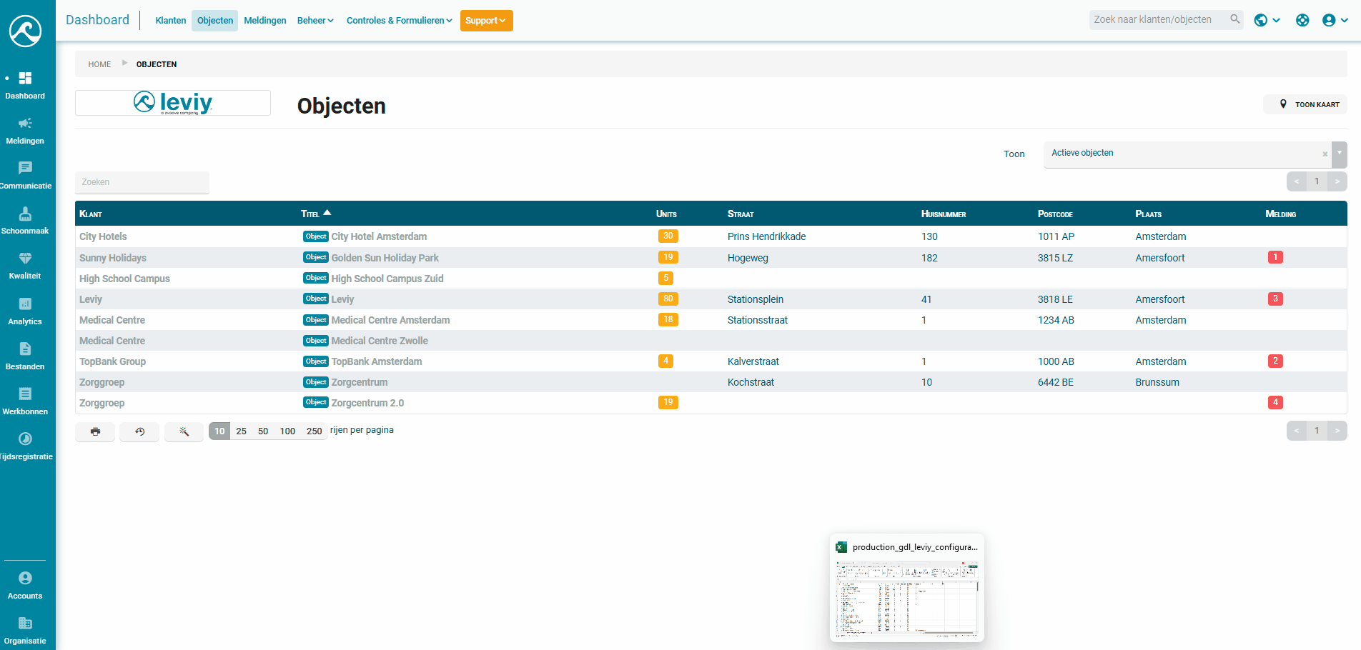Open the Communicatie chat icon
Image resolution: width=1361 pixels, height=650 pixels.
[25, 168]
